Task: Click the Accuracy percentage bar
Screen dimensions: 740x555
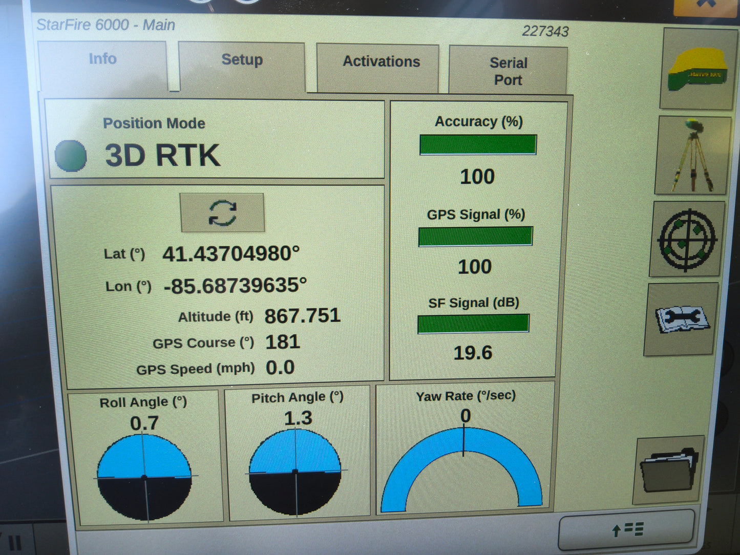Action: click(x=477, y=145)
